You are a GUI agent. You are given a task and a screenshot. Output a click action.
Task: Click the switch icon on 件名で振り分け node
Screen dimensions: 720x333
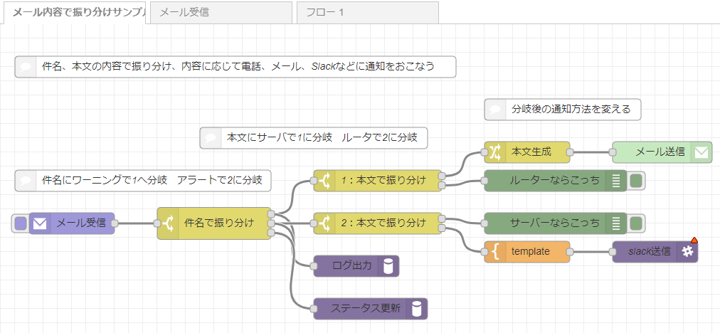[167, 223]
